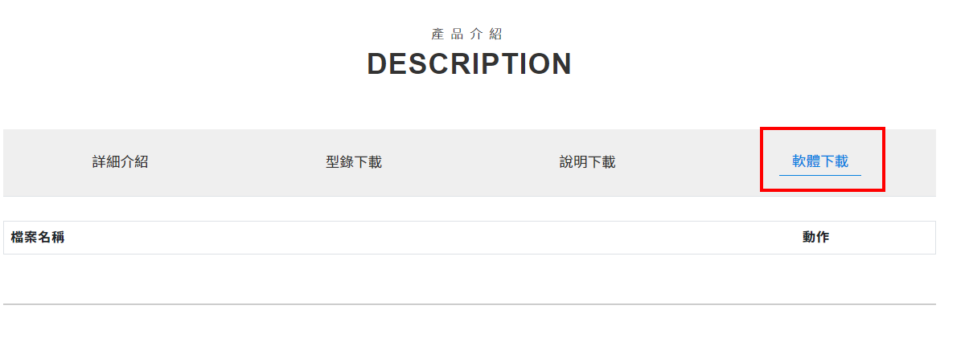Click white gap between tab bar and table

coord(469,209)
